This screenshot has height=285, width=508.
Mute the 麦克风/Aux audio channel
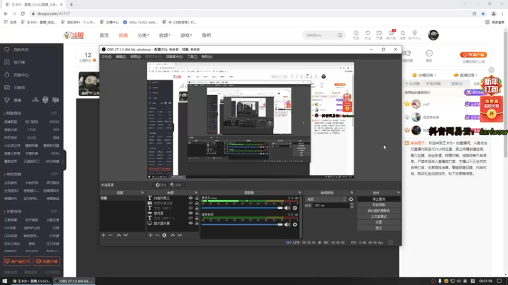click(288, 208)
